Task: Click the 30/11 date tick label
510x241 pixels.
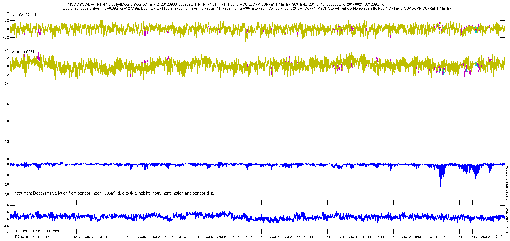Action: [63, 237]
